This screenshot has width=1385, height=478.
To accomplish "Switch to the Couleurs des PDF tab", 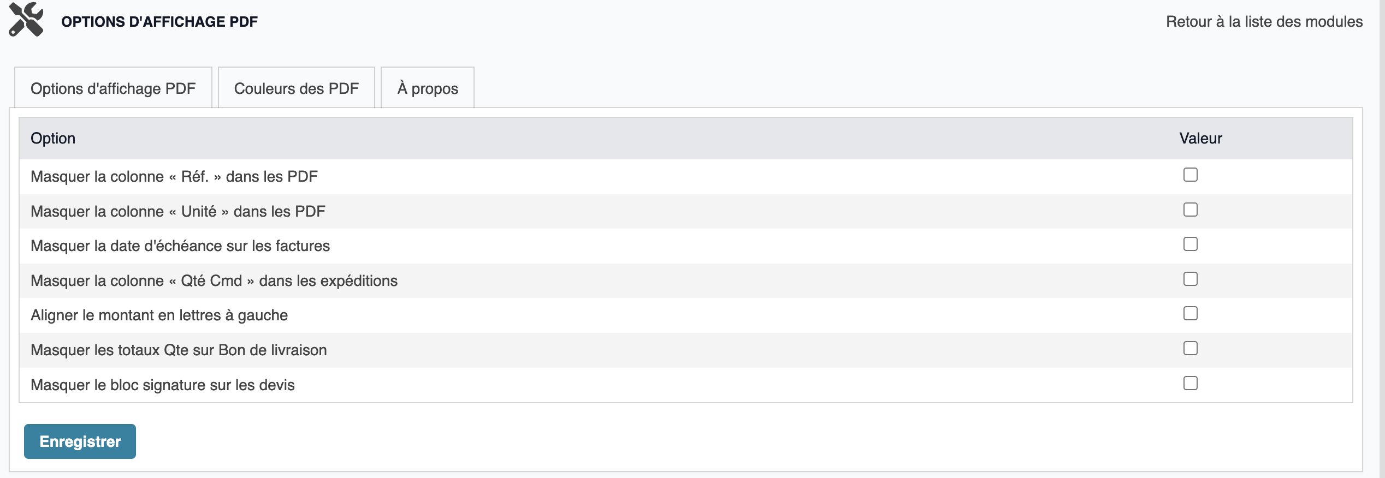I will point(297,88).
